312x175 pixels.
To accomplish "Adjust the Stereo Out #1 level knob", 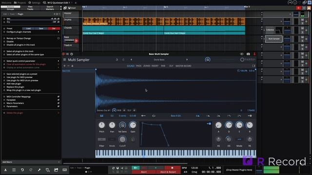I will click(x=114, y=110).
